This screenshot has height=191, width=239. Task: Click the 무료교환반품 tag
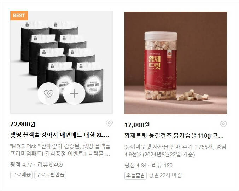50,175
